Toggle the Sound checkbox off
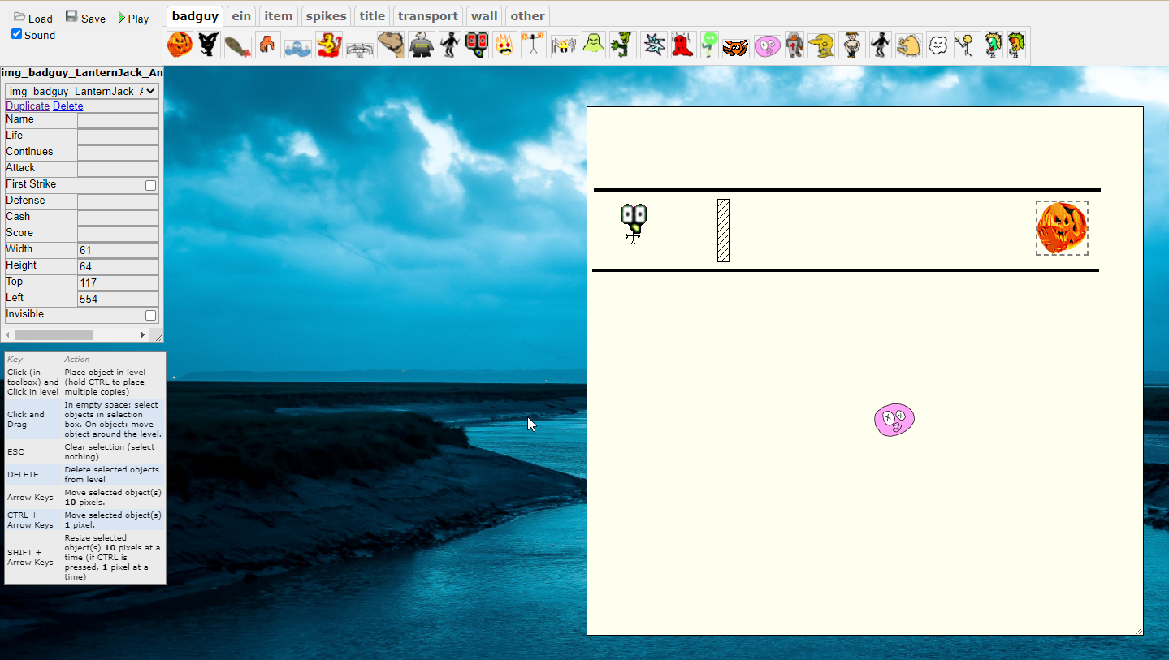This screenshot has width=1169, height=660. click(17, 34)
